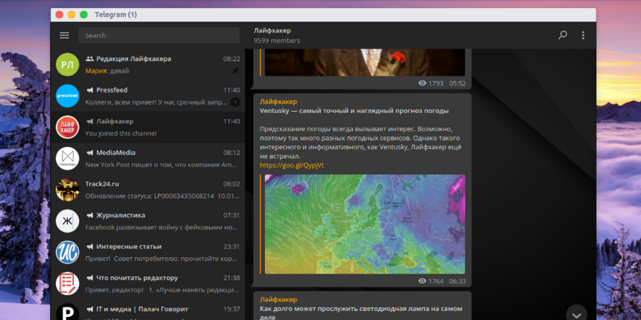Open the https://goo.gl/QypjVt link

tap(291, 165)
